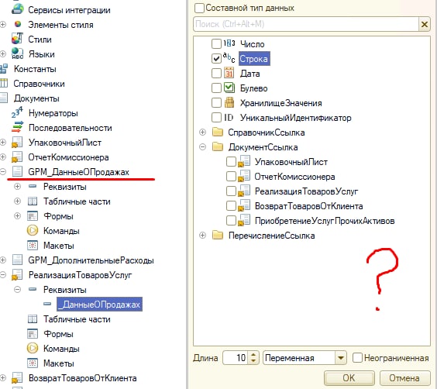Expand the ПеречислениеСсылка type group
437x389 pixels.
[202, 236]
